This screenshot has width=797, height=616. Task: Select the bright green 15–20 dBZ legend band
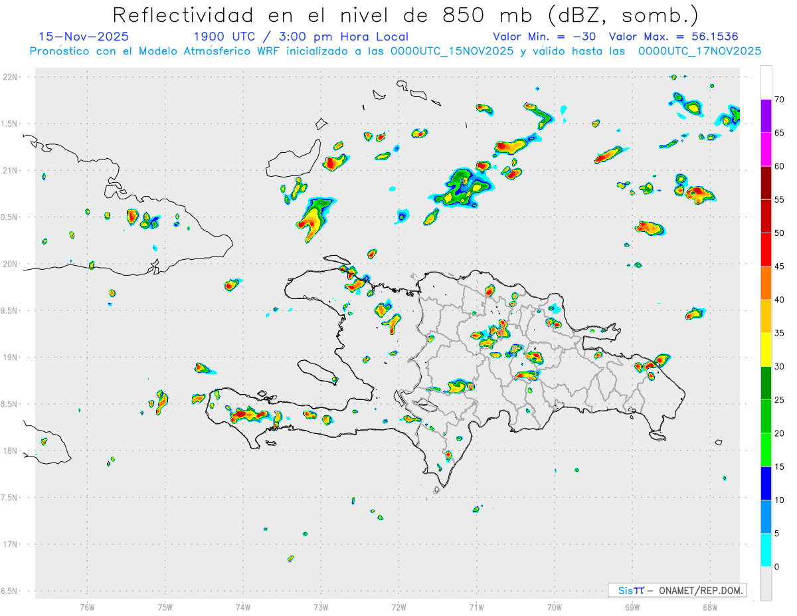(x=766, y=450)
